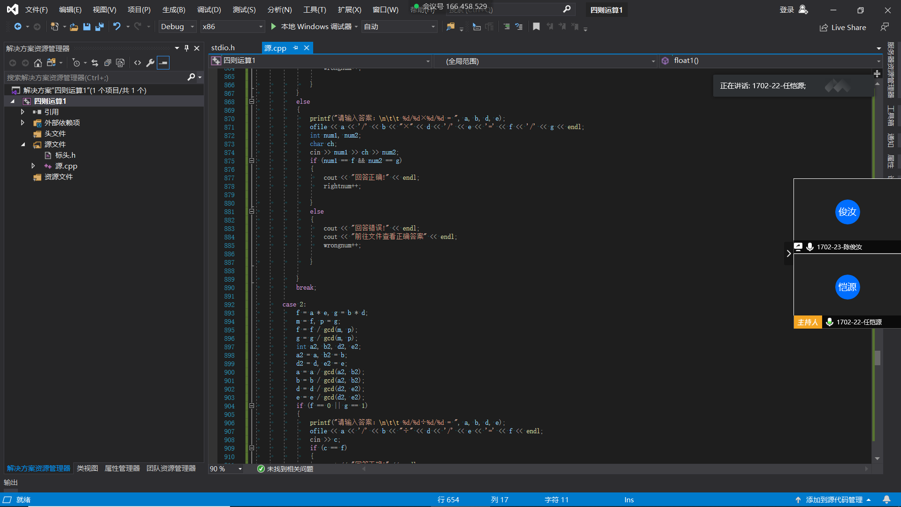Click the Find in Files icon
Viewport: 901px width, 507px height.
pyautogui.click(x=450, y=27)
